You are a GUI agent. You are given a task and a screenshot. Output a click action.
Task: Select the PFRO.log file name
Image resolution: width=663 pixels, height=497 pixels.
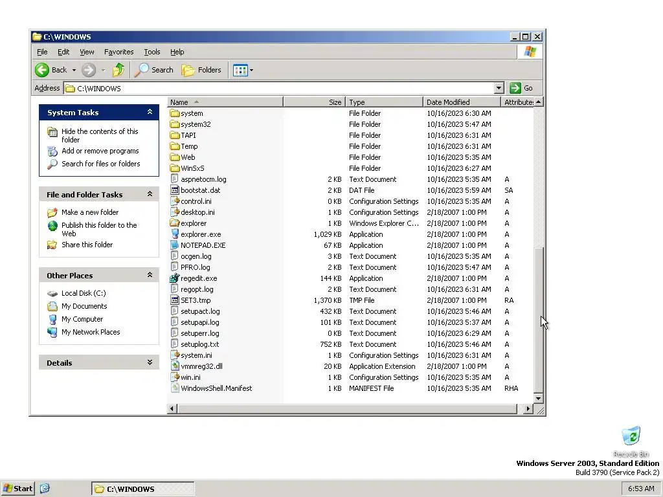[x=196, y=267]
